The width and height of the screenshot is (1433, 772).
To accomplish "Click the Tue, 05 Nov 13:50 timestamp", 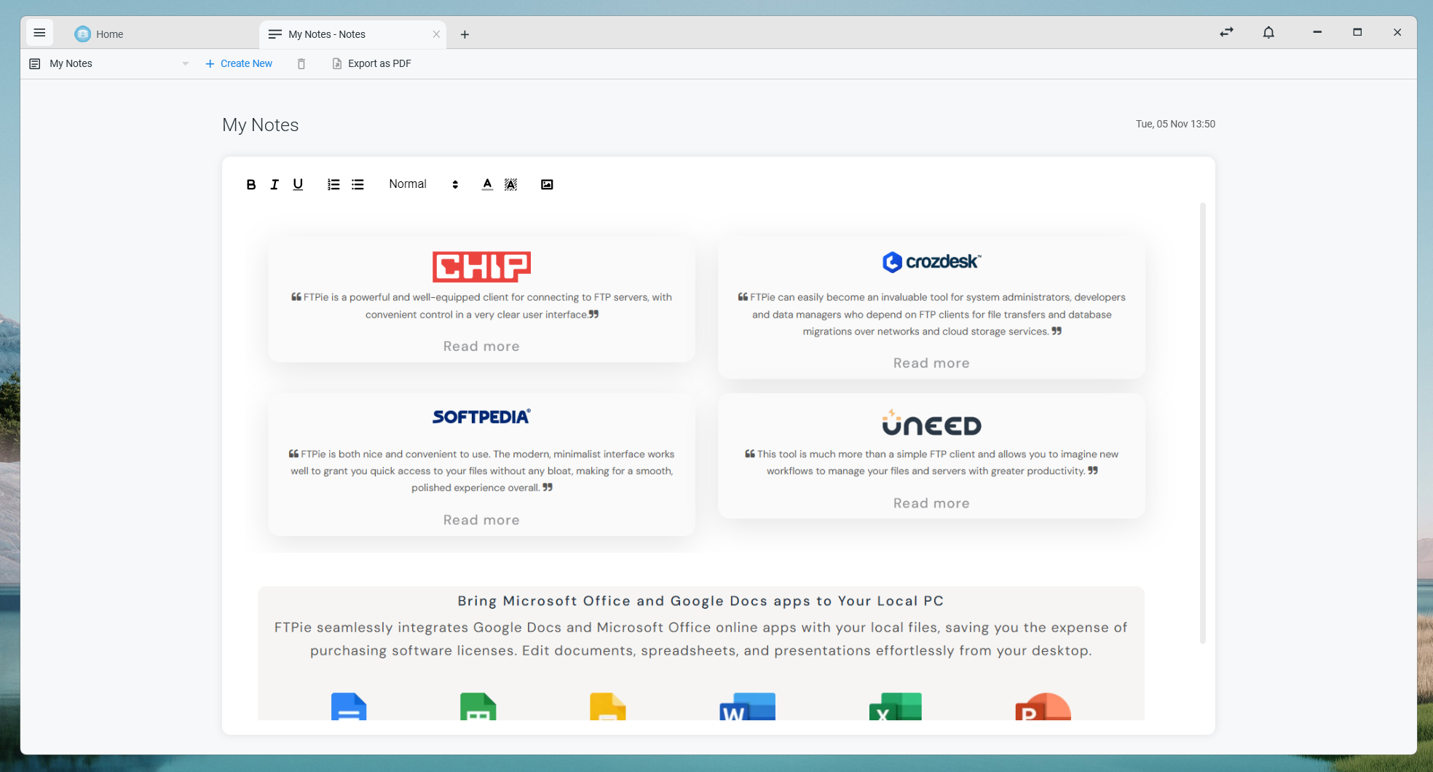I will pos(1175,124).
